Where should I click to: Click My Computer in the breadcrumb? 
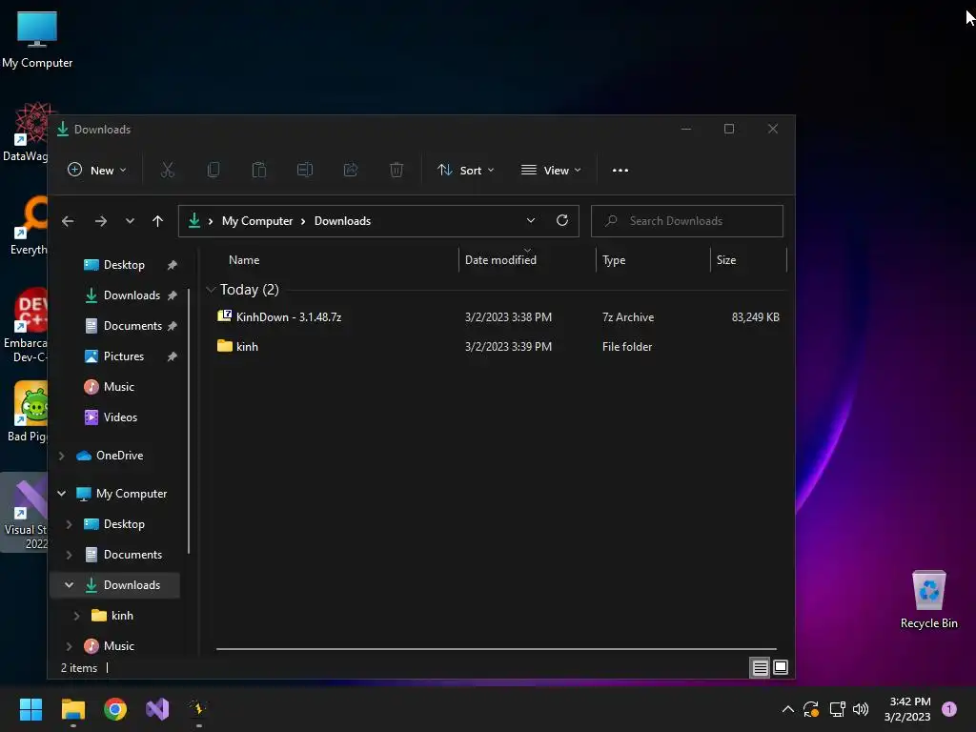[x=257, y=221]
